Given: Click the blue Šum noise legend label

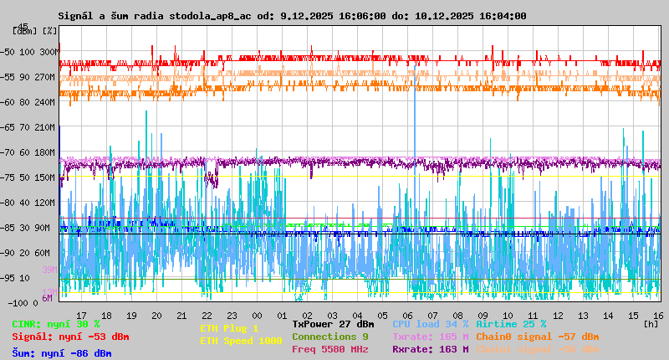Looking at the screenshot, I should [x=62, y=353].
